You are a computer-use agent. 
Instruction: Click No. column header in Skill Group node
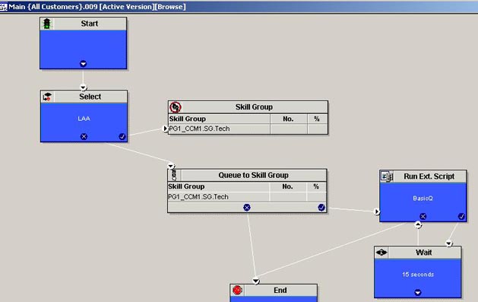(x=288, y=119)
